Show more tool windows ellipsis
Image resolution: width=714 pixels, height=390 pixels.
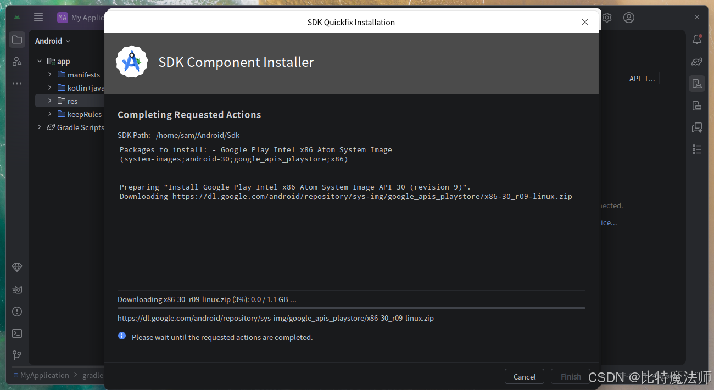point(17,83)
